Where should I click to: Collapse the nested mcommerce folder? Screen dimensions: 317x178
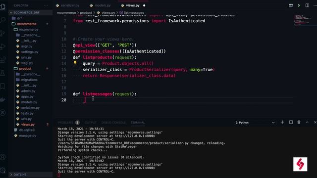click(x=29, y=30)
